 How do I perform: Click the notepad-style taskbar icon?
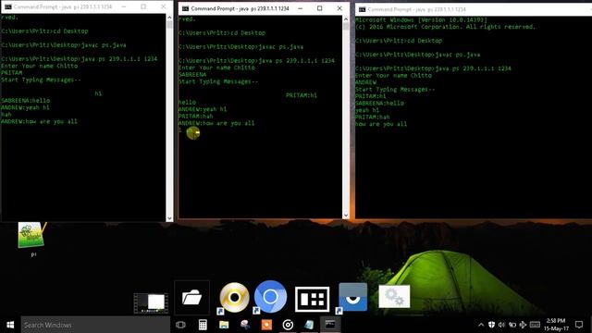pos(309,325)
